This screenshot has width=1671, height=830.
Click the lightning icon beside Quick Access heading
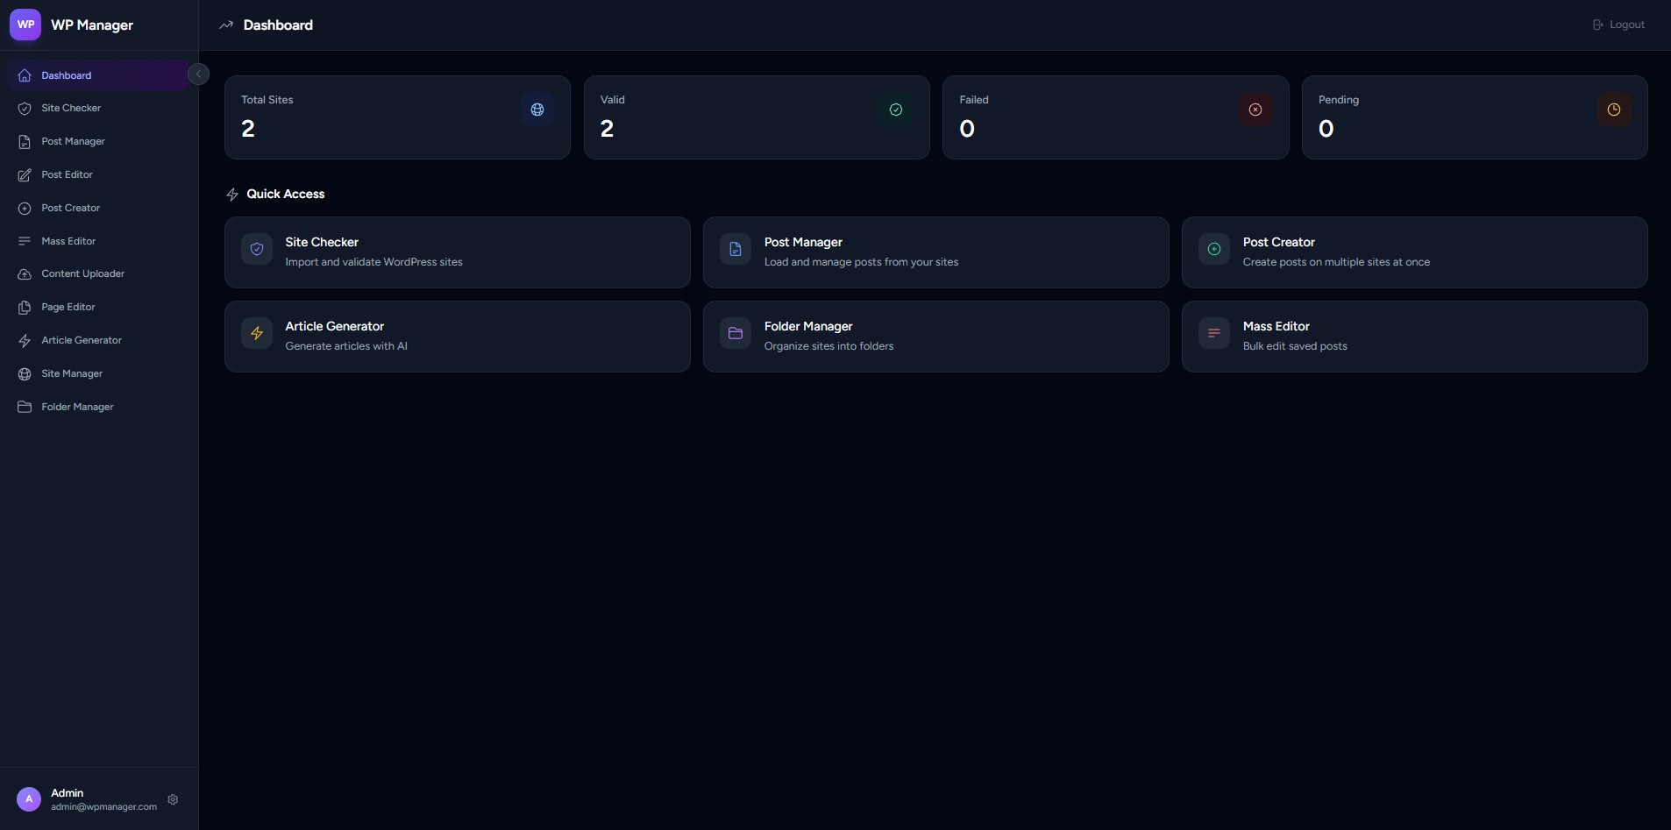pyautogui.click(x=232, y=194)
